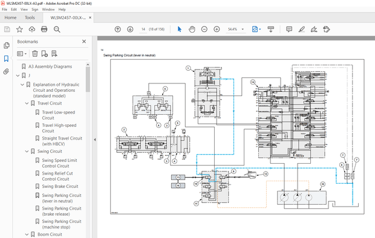Viewport: 375px width, 238px height.
Task: Select the highlight text pen tool
Action: pyautogui.click(x=302, y=29)
